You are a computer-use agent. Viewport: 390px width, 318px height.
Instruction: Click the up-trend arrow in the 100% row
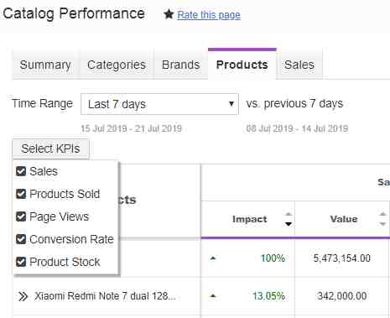[x=213, y=258]
